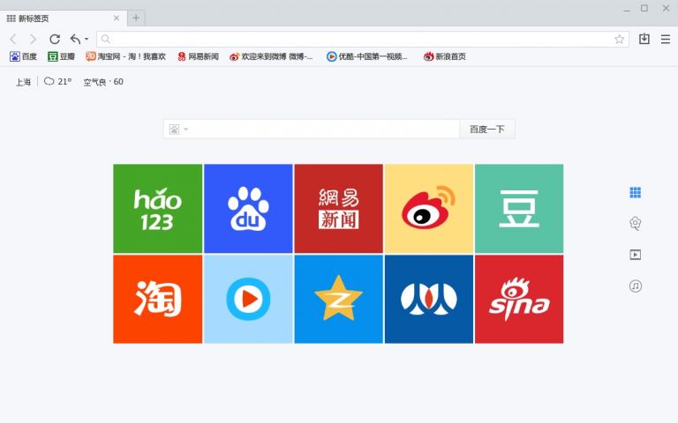Open the hao123 tile
This screenshot has height=423, width=678.
pos(158,209)
